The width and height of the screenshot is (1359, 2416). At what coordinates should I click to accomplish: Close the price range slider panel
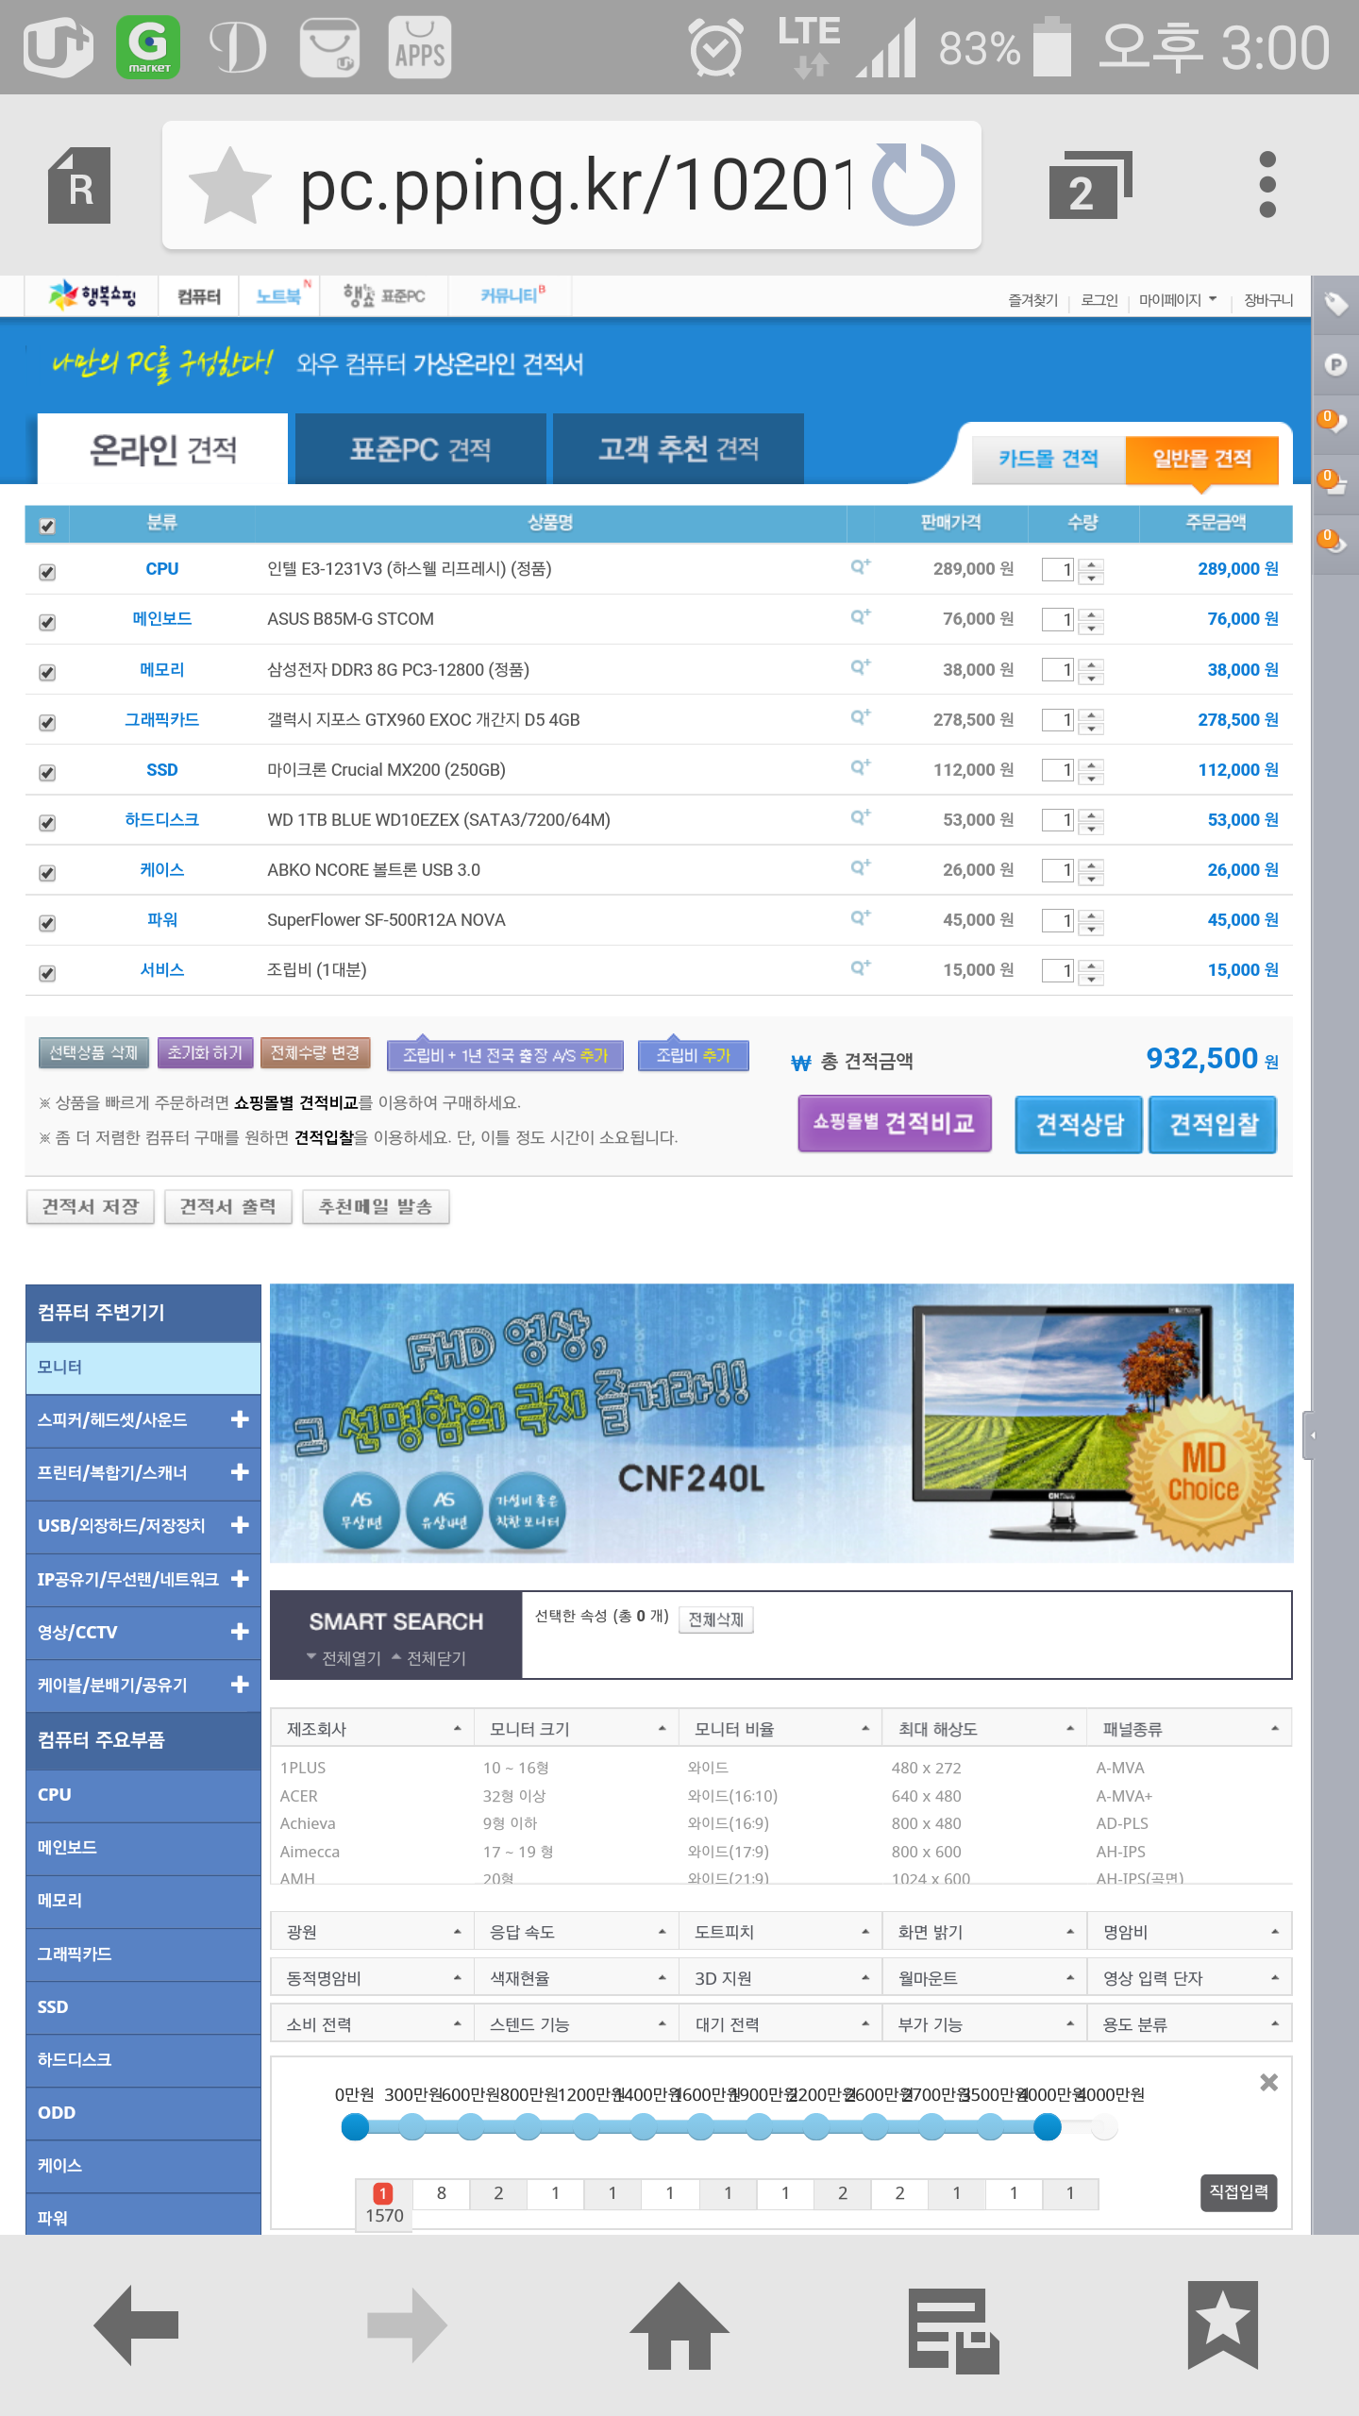pyautogui.click(x=1269, y=2082)
